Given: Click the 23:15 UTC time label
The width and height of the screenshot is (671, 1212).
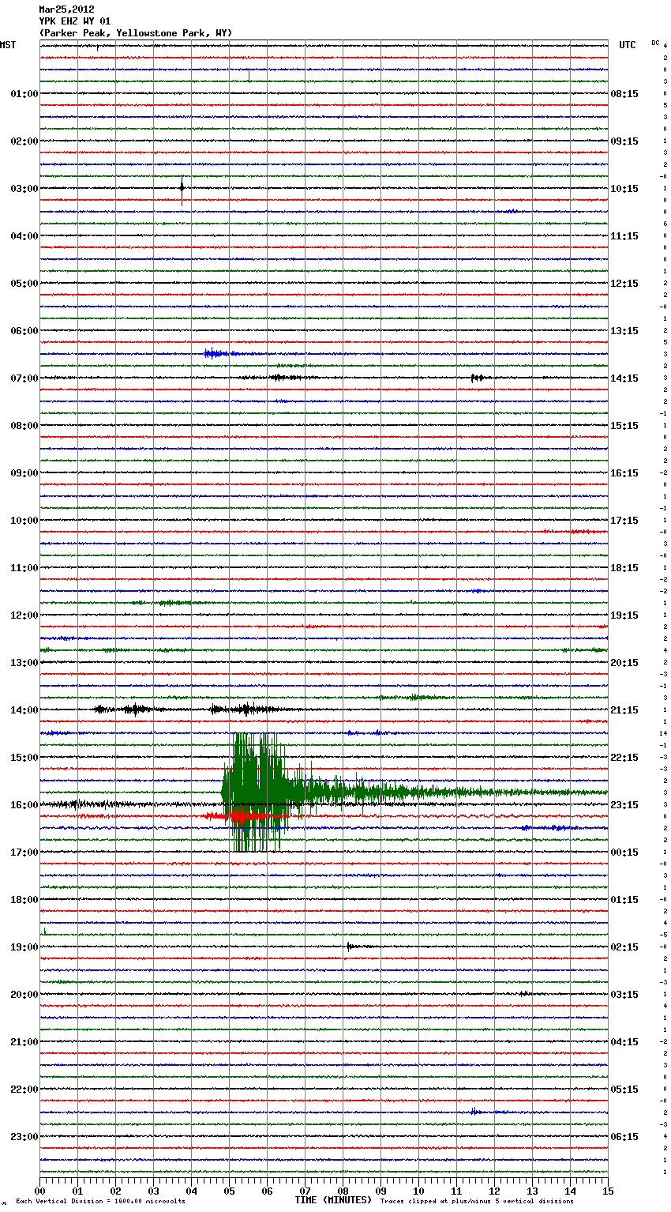Looking at the screenshot, I should 624,805.
